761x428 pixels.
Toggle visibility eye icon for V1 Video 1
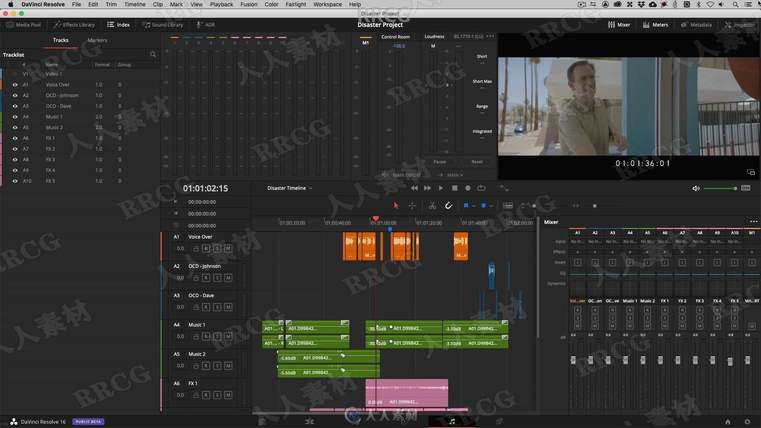point(15,74)
